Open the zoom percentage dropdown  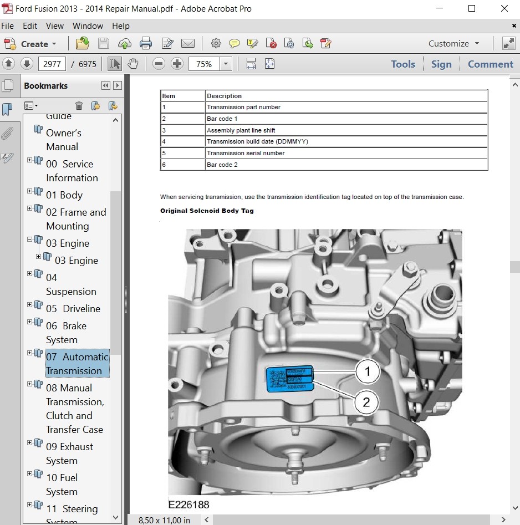pyautogui.click(x=226, y=64)
